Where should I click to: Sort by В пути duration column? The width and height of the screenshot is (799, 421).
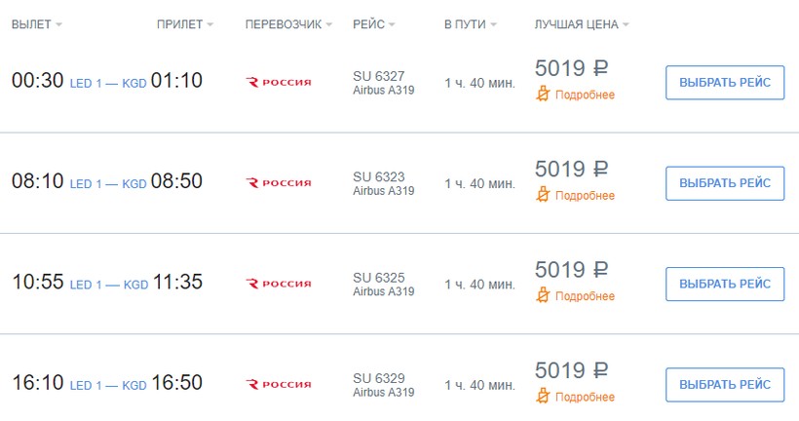[x=470, y=23]
